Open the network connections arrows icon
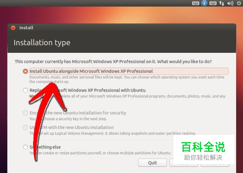Image resolution: width=243 pixels, height=173 pixels. (x=222, y=3)
